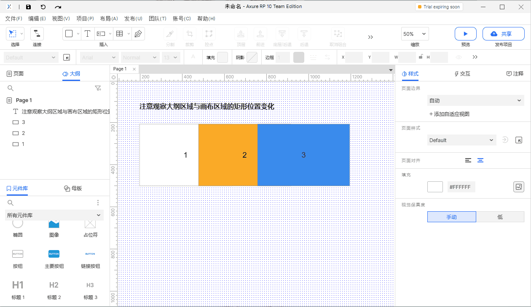Show more toolbar items via chevrons
Image resolution: width=531 pixels, height=307 pixels.
coord(370,37)
